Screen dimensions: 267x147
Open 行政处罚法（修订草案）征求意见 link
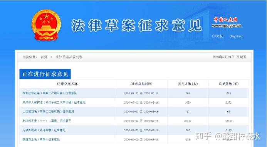(44, 130)
